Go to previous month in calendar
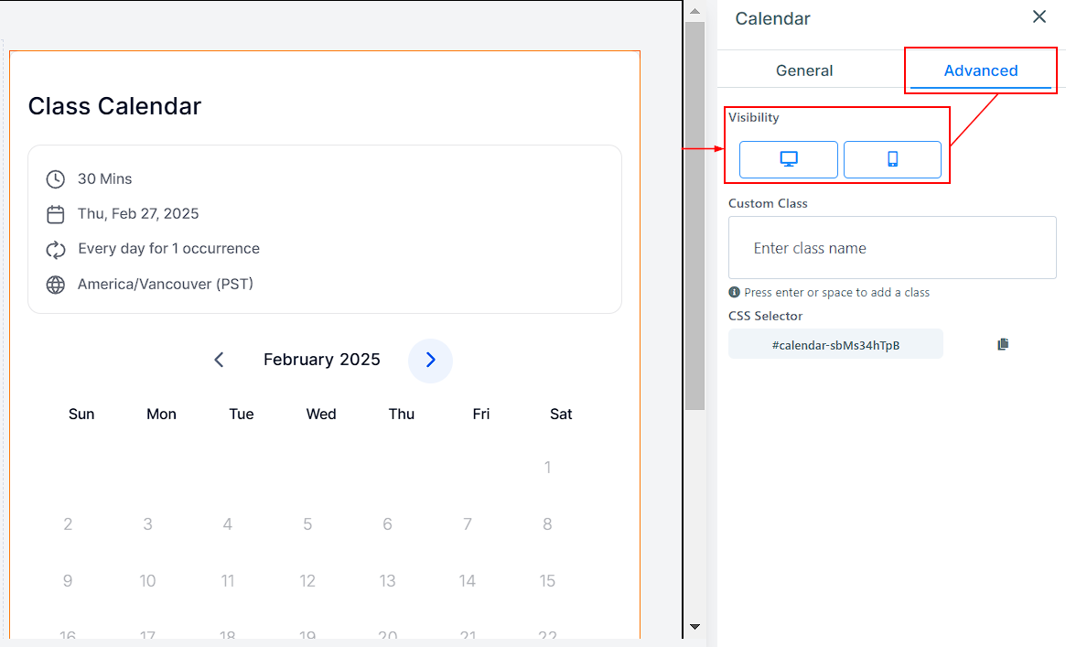The height and width of the screenshot is (647, 1066). click(x=219, y=360)
